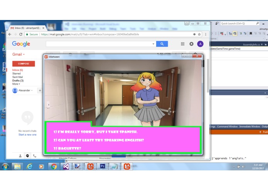Reload the Gmail page in Chrome
This screenshot has height=190, width=268.
(21, 34)
